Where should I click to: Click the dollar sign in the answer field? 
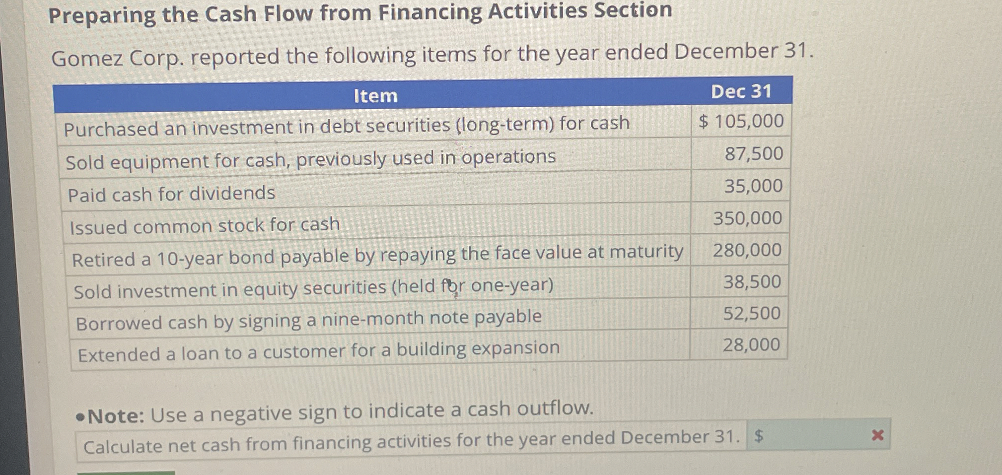coord(760,437)
